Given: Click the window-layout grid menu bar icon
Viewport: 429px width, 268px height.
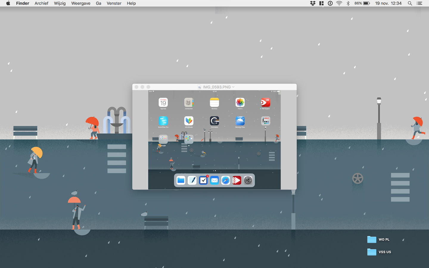Looking at the screenshot, I should tap(321, 3).
